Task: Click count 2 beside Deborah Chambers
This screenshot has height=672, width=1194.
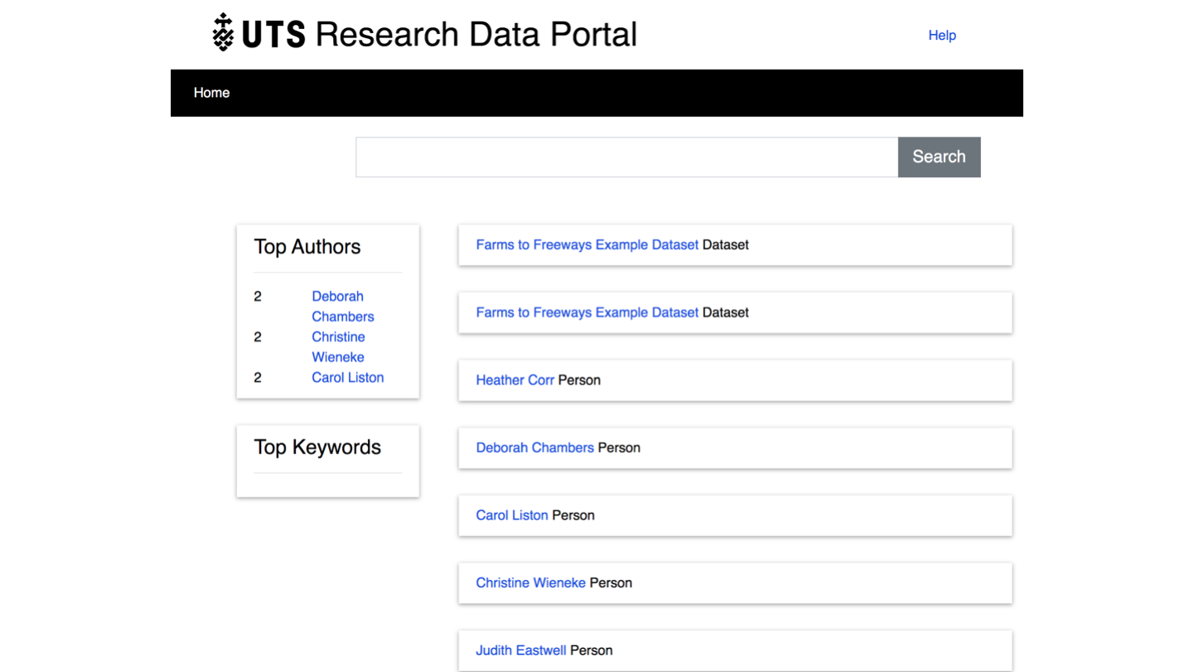Action: coord(258,297)
